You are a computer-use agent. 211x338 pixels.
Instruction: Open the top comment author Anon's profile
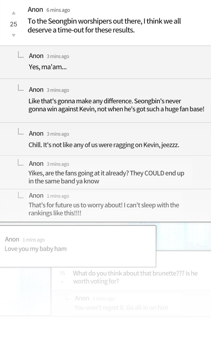[x=35, y=10]
